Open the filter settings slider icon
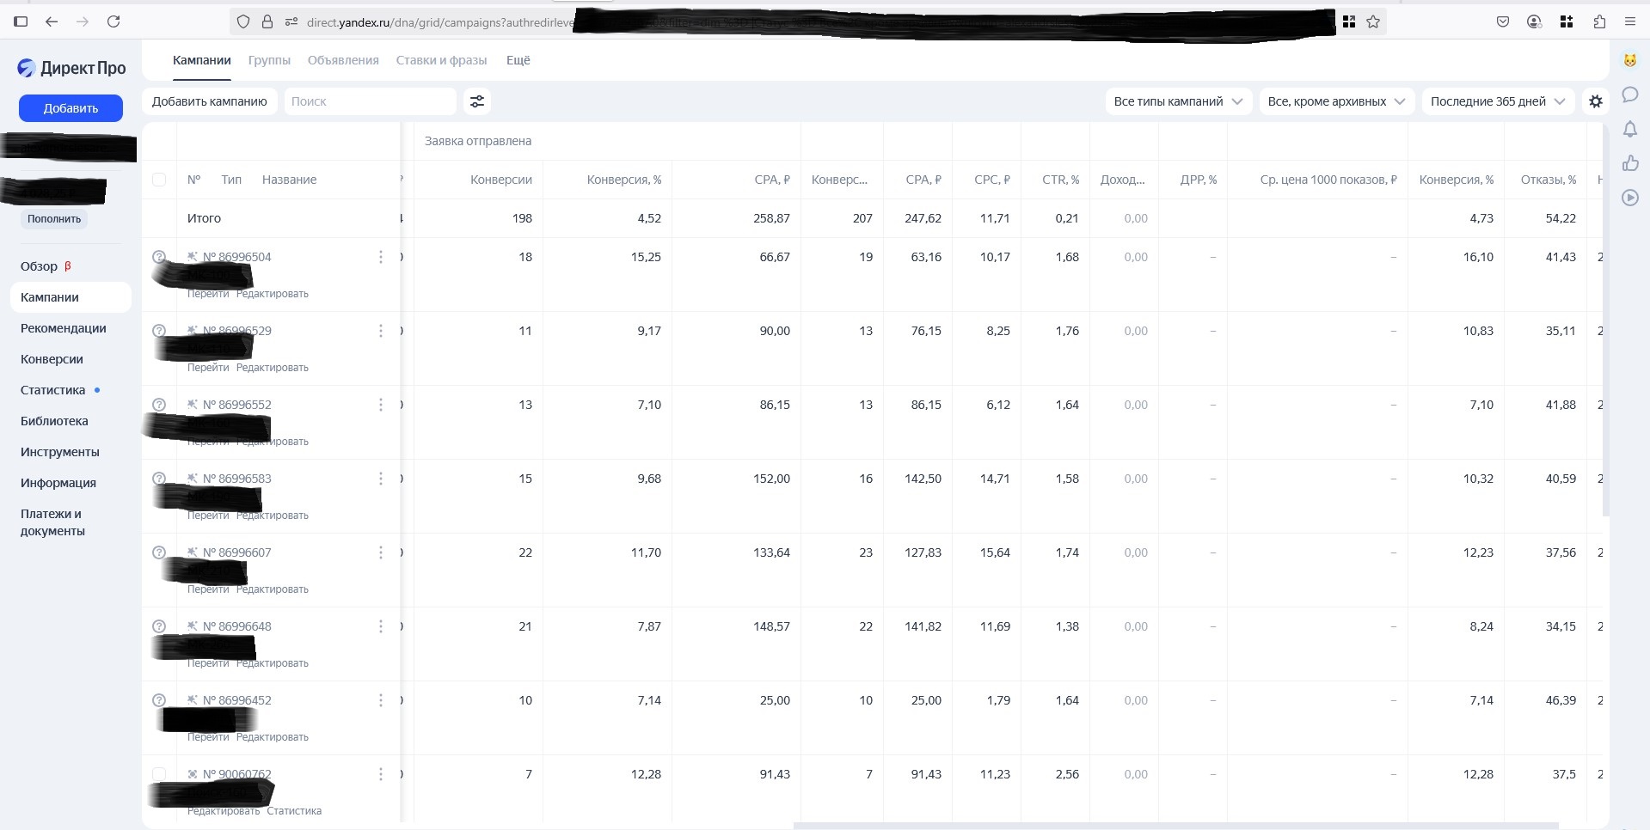 tap(476, 101)
